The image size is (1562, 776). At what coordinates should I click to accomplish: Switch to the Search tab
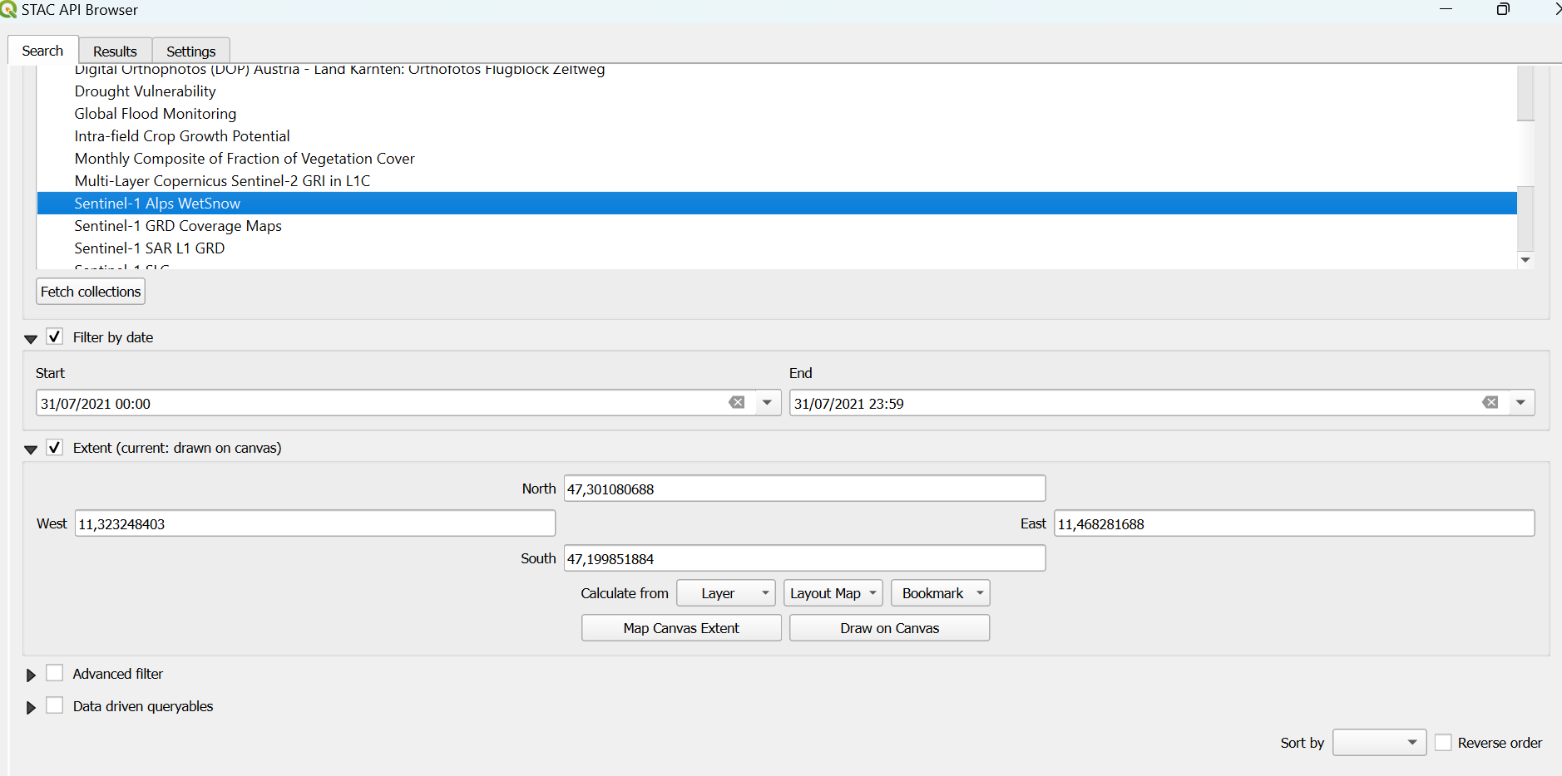tap(42, 51)
